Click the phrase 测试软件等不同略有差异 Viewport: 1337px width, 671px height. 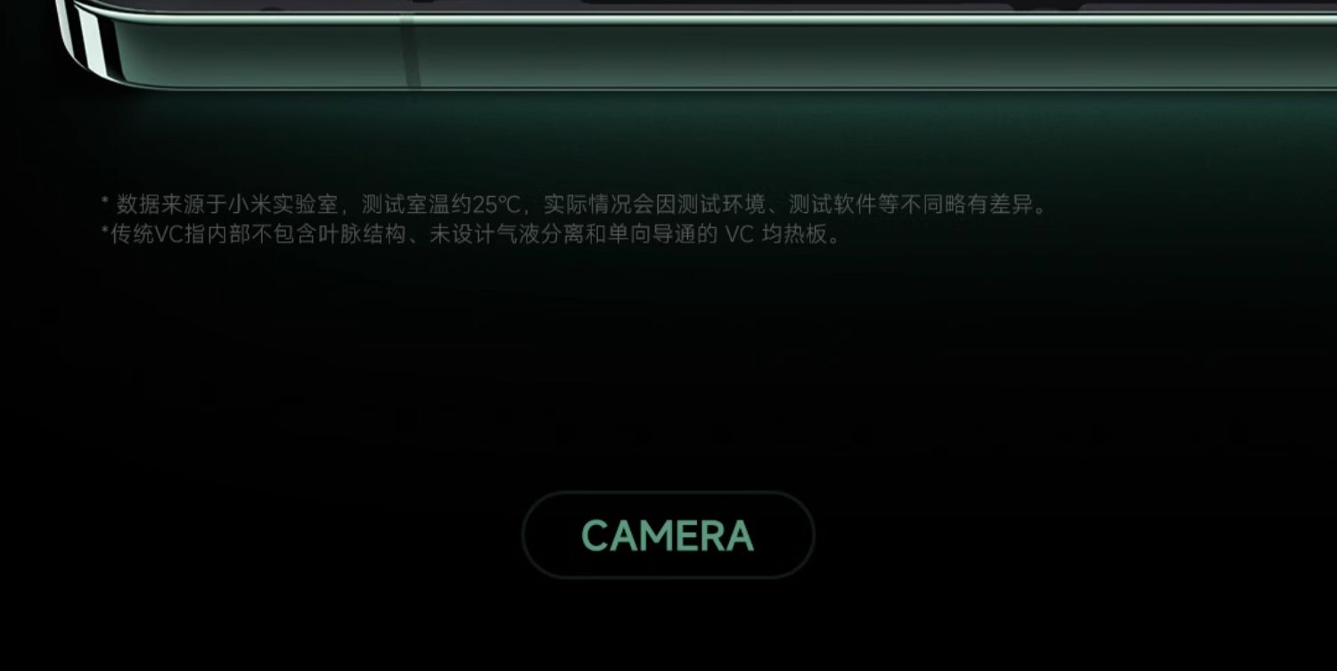pos(911,205)
